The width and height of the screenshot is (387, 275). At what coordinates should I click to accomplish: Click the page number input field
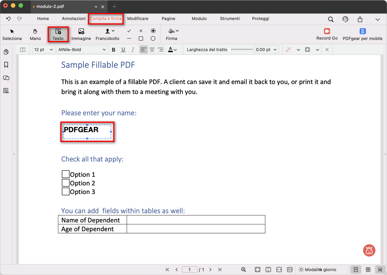point(190,270)
